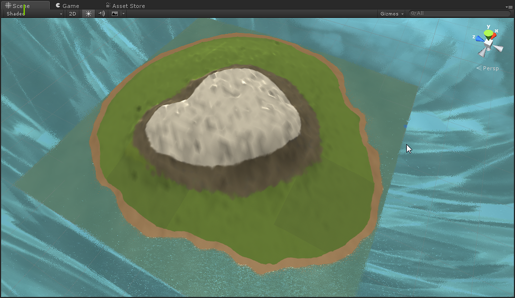Click the magnifier icon in the Gizmos search bar
Image resolution: width=515 pixels, height=298 pixels.
pyautogui.click(x=413, y=13)
